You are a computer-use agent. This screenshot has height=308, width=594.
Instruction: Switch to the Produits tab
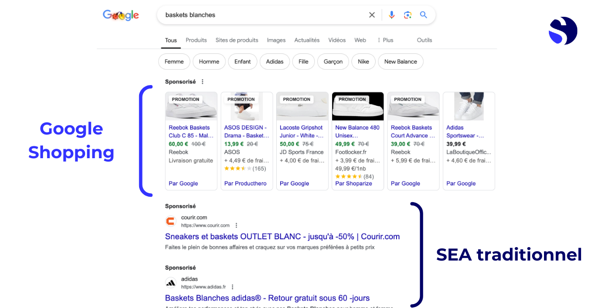196,40
